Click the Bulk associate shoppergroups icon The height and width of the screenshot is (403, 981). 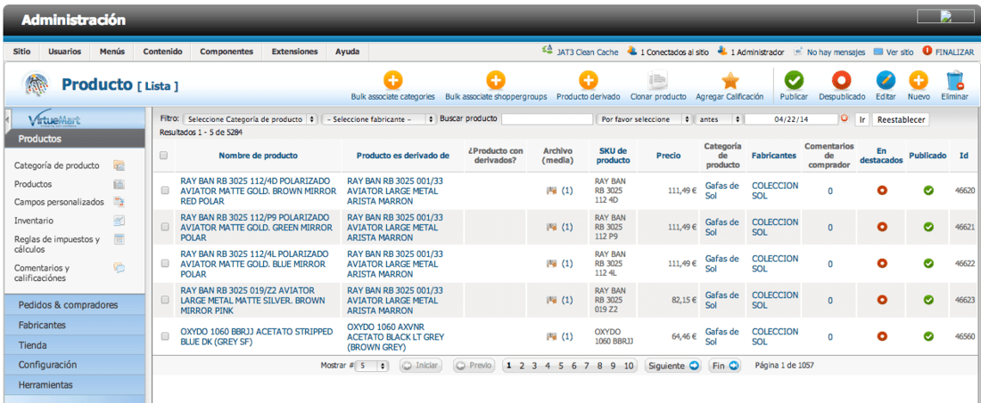pyautogui.click(x=496, y=80)
